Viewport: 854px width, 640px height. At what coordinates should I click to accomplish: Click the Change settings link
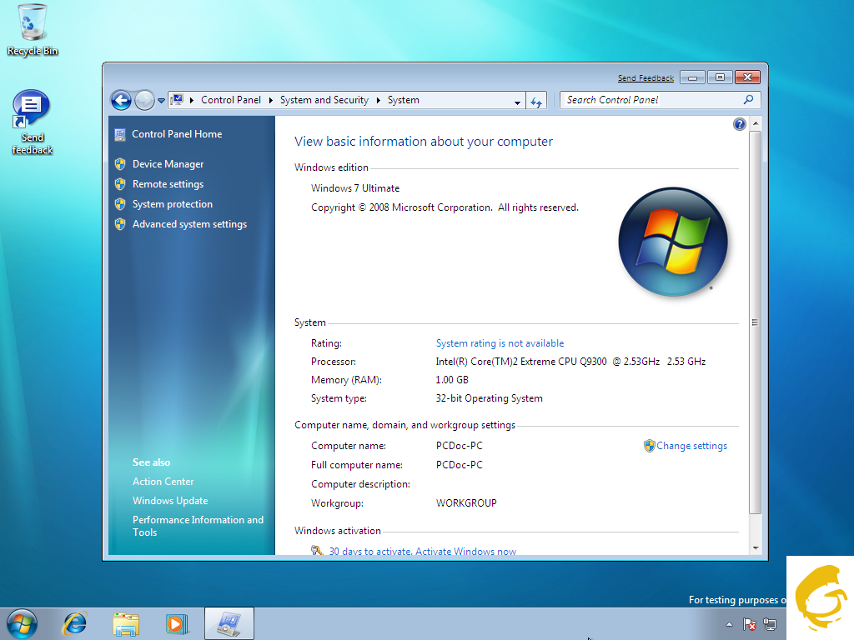coord(691,446)
